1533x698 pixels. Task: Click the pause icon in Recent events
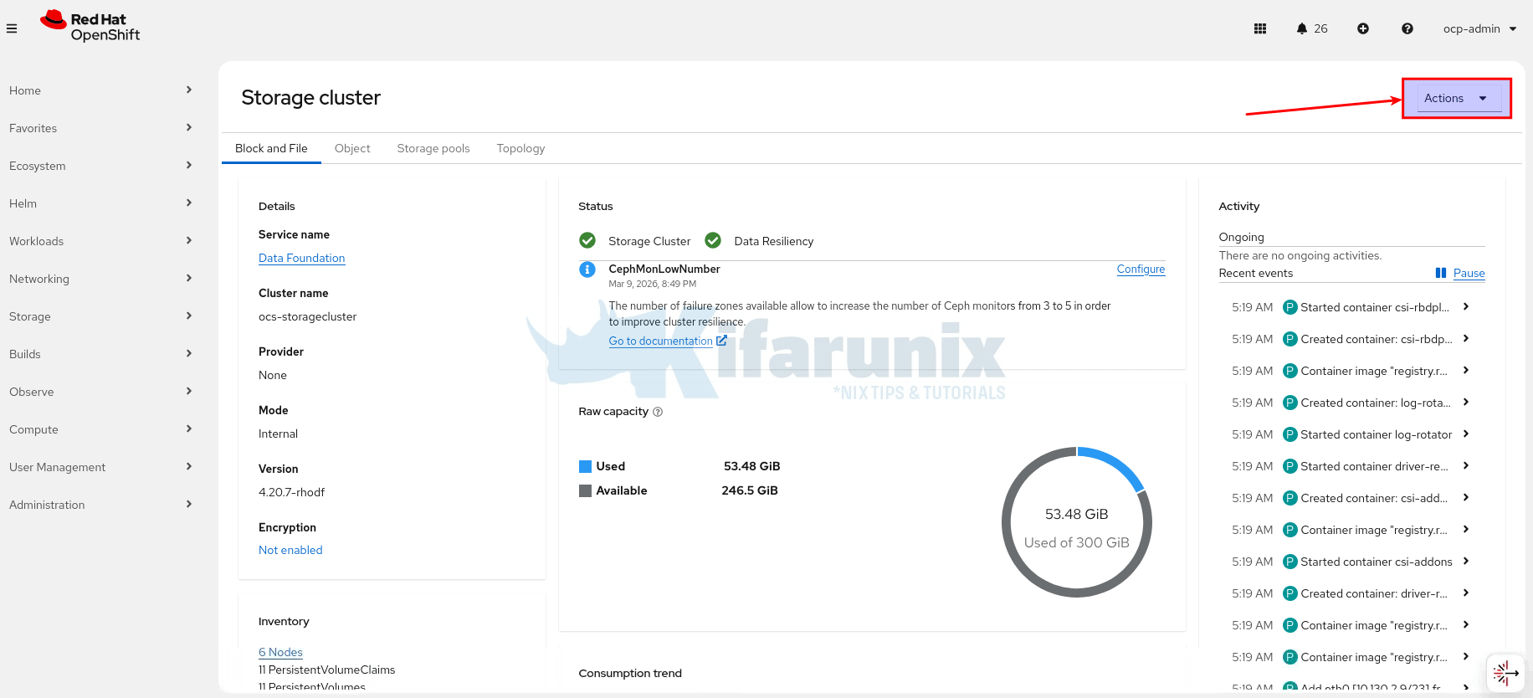1441,273
